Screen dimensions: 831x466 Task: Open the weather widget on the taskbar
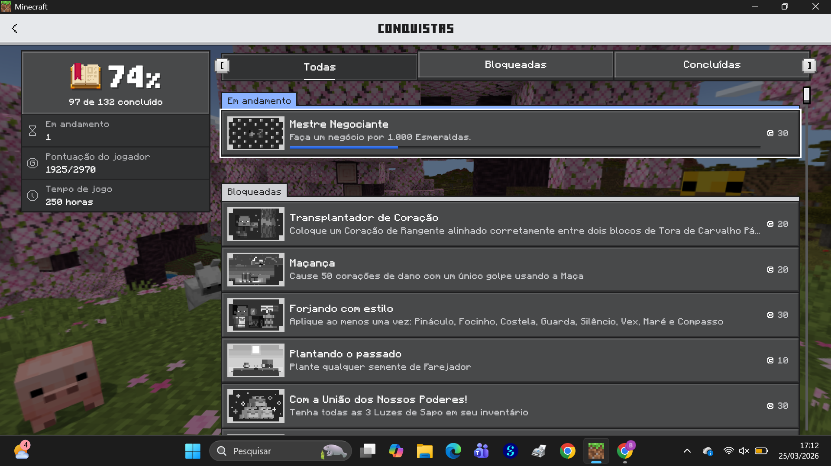[22, 451]
